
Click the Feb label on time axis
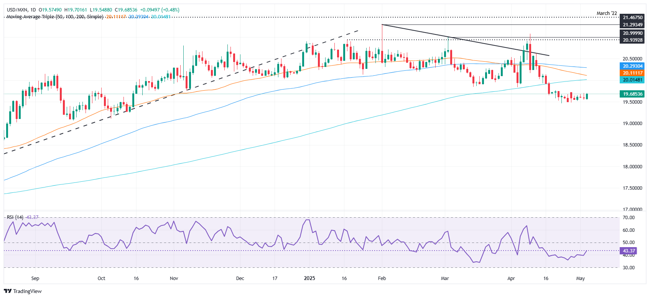(x=382, y=278)
